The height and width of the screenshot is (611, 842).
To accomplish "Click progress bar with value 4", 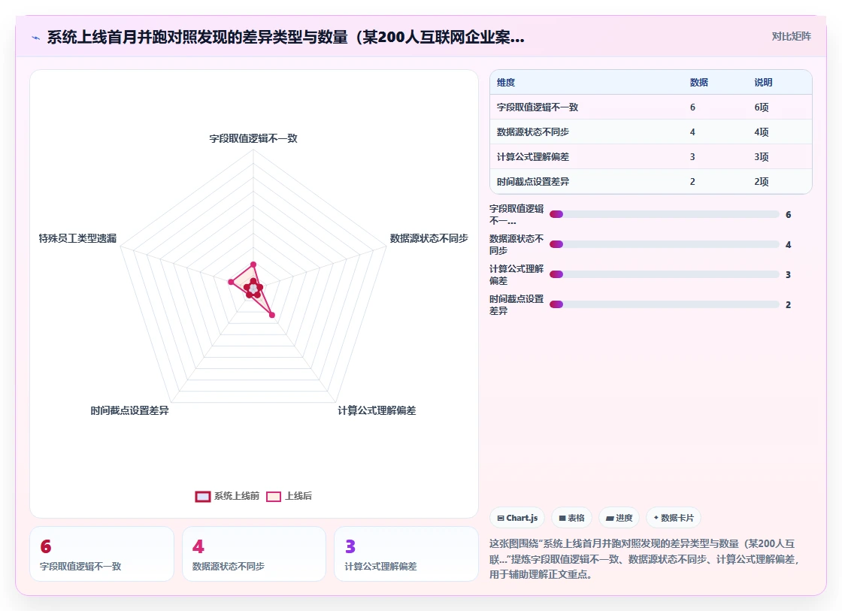I will (665, 244).
